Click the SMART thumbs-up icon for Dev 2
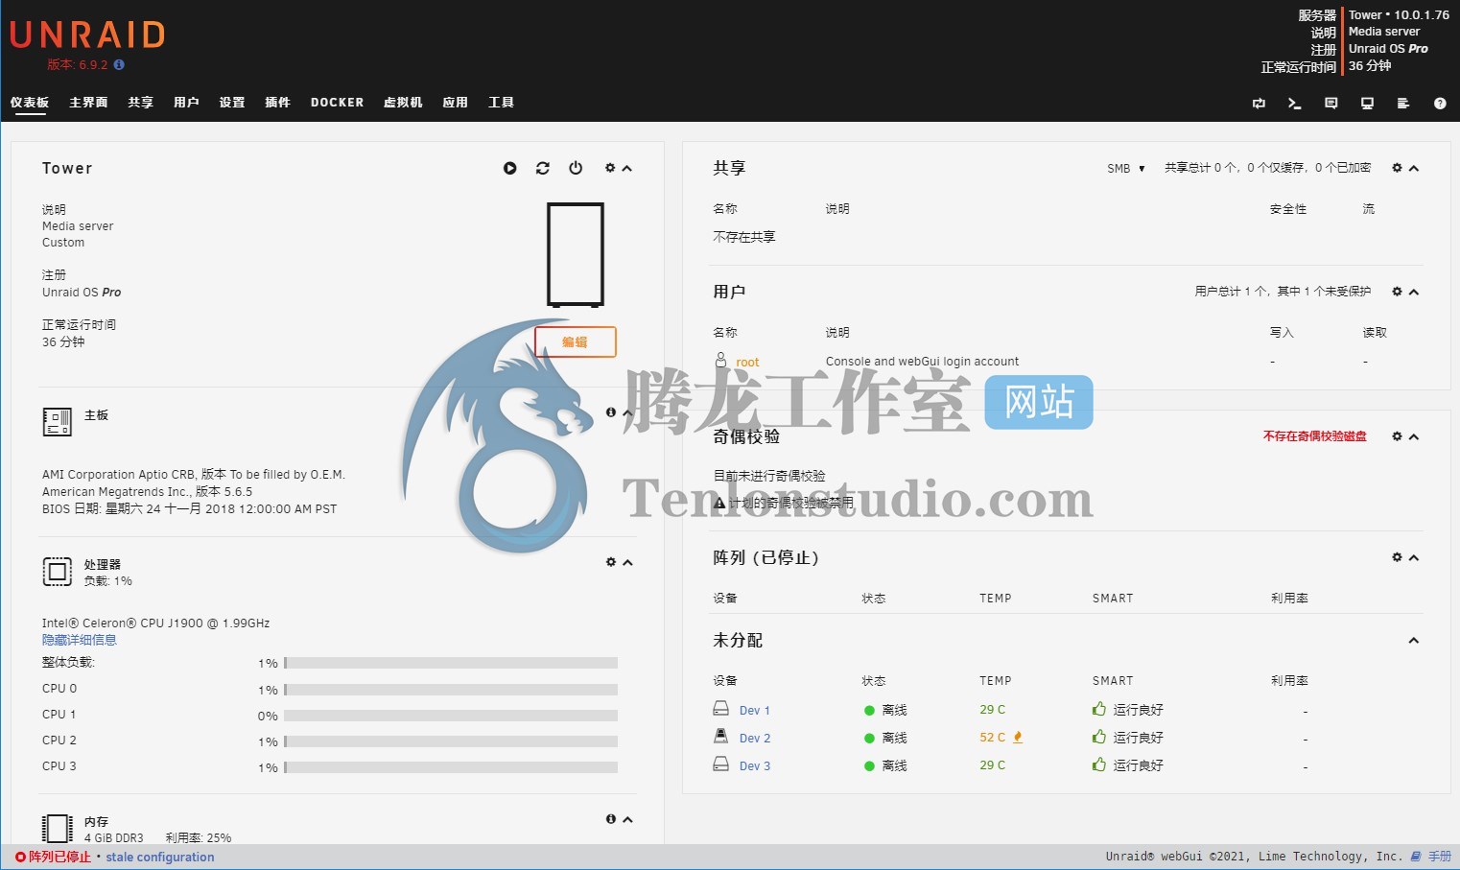 [x=1099, y=737]
